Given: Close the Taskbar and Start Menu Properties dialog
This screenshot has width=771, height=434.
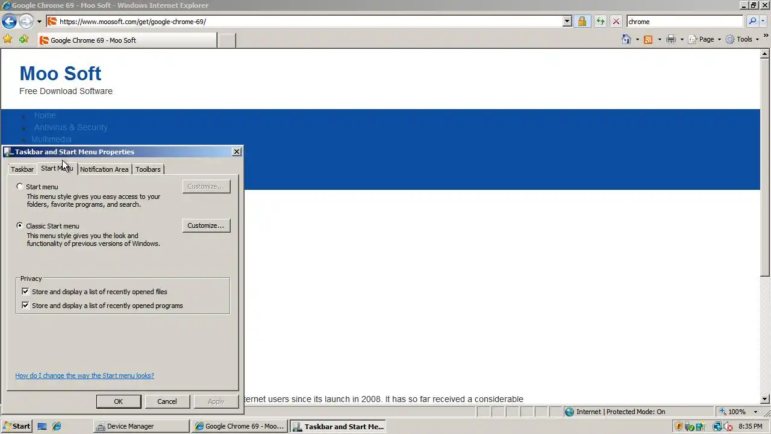Looking at the screenshot, I should (236, 152).
